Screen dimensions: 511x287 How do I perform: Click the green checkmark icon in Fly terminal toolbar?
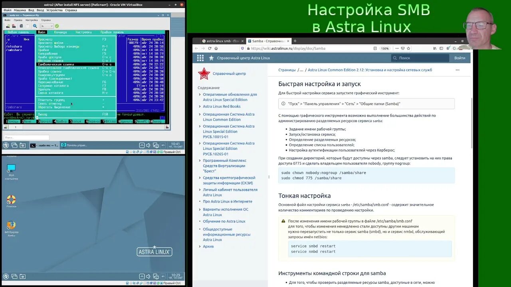coord(57,26)
